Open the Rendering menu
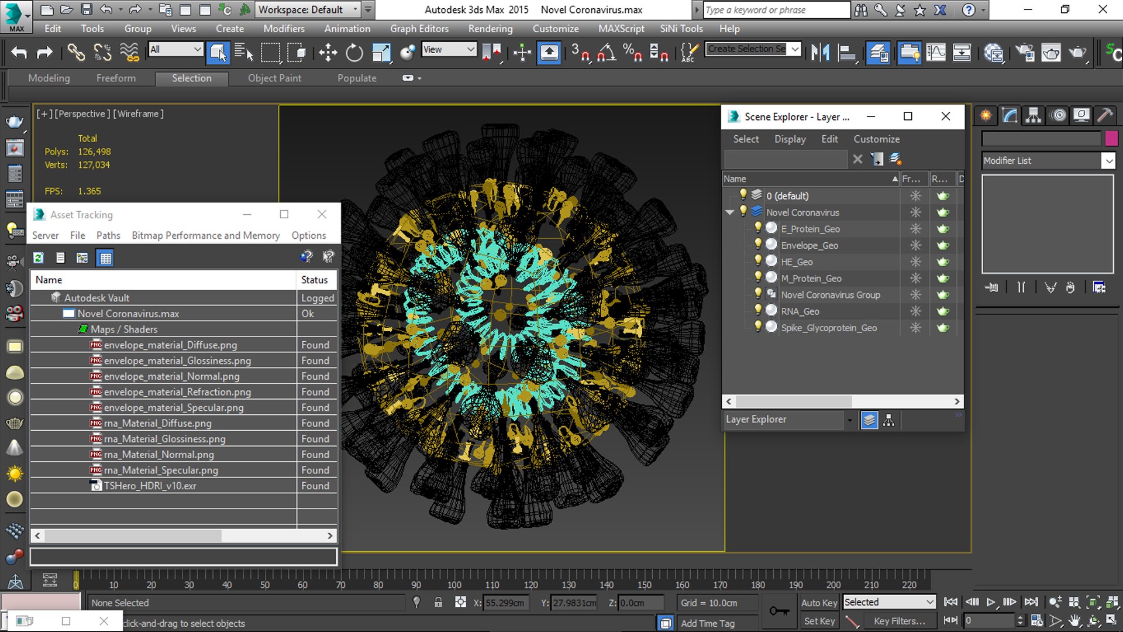The width and height of the screenshot is (1123, 632). click(490, 29)
